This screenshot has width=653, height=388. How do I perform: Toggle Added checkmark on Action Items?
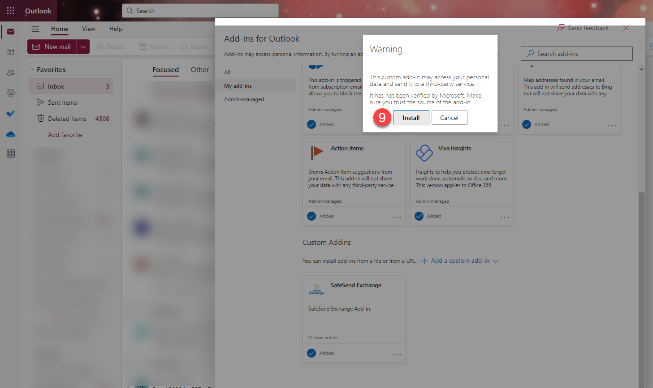[x=311, y=216]
